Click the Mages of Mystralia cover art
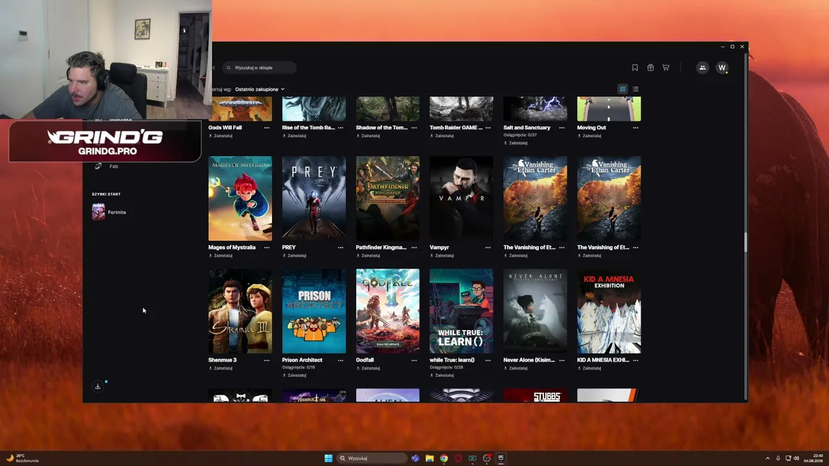The height and width of the screenshot is (466, 829). click(240, 198)
